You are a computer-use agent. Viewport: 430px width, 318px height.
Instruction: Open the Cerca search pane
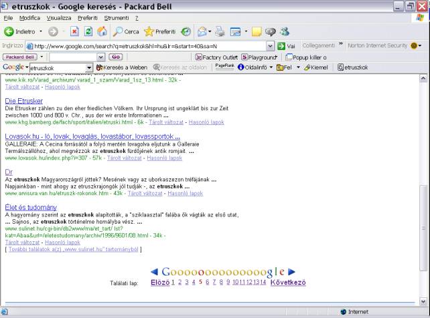coord(126,31)
